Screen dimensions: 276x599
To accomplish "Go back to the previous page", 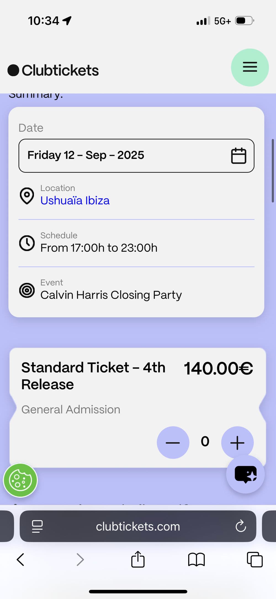I will 21,559.
